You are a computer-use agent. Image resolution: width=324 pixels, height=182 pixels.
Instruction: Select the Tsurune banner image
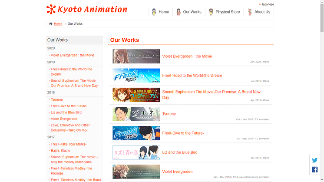(136, 114)
